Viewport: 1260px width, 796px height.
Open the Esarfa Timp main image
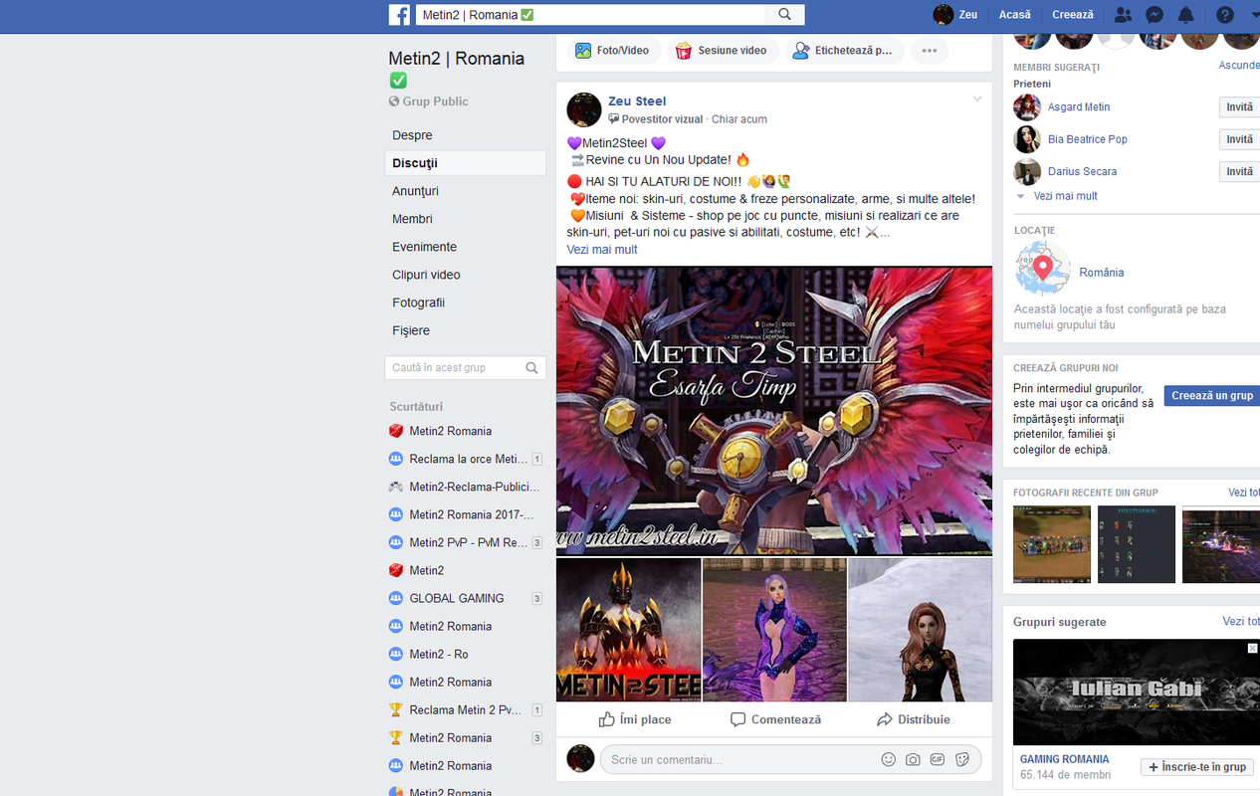pos(774,410)
